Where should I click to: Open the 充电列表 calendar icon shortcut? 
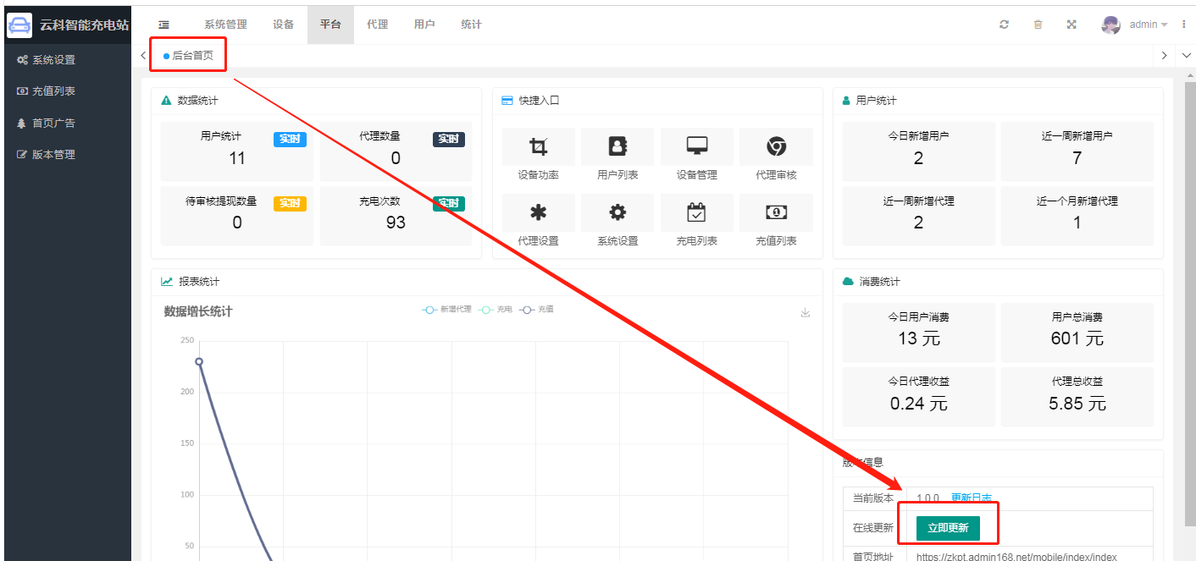(x=697, y=212)
